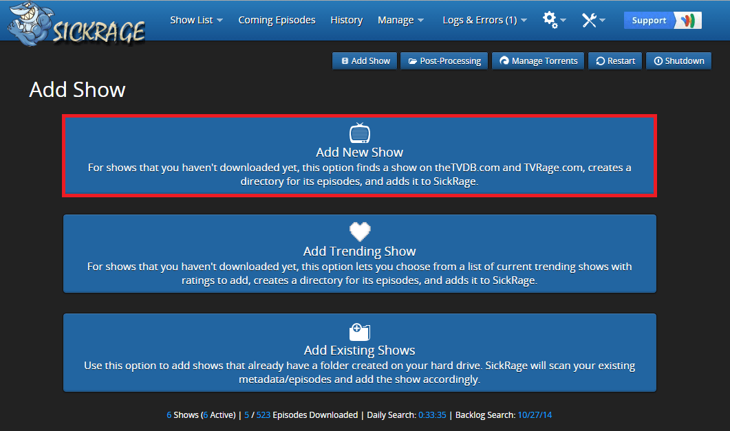Click the folder icon for existing shows
Screen dimensions: 730x431
tap(360, 331)
